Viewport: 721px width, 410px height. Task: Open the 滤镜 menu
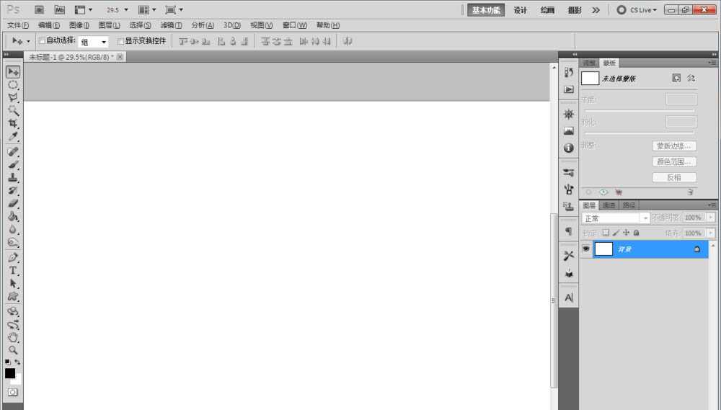tap(170, 25)
